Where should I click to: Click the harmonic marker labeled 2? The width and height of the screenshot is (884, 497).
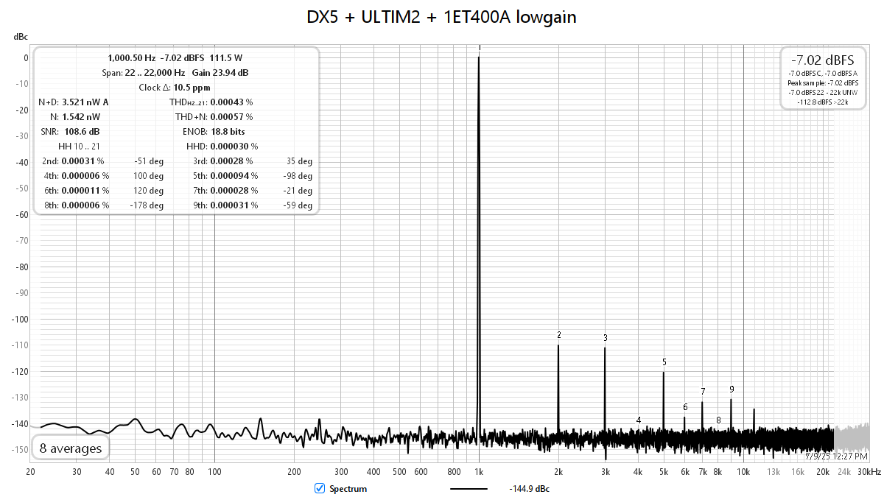click(x=559, y=335)
